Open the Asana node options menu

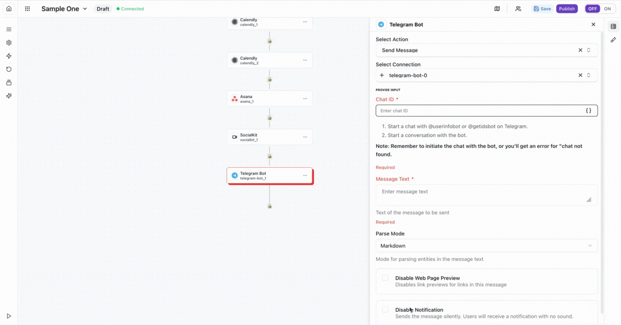click(305, 98)
